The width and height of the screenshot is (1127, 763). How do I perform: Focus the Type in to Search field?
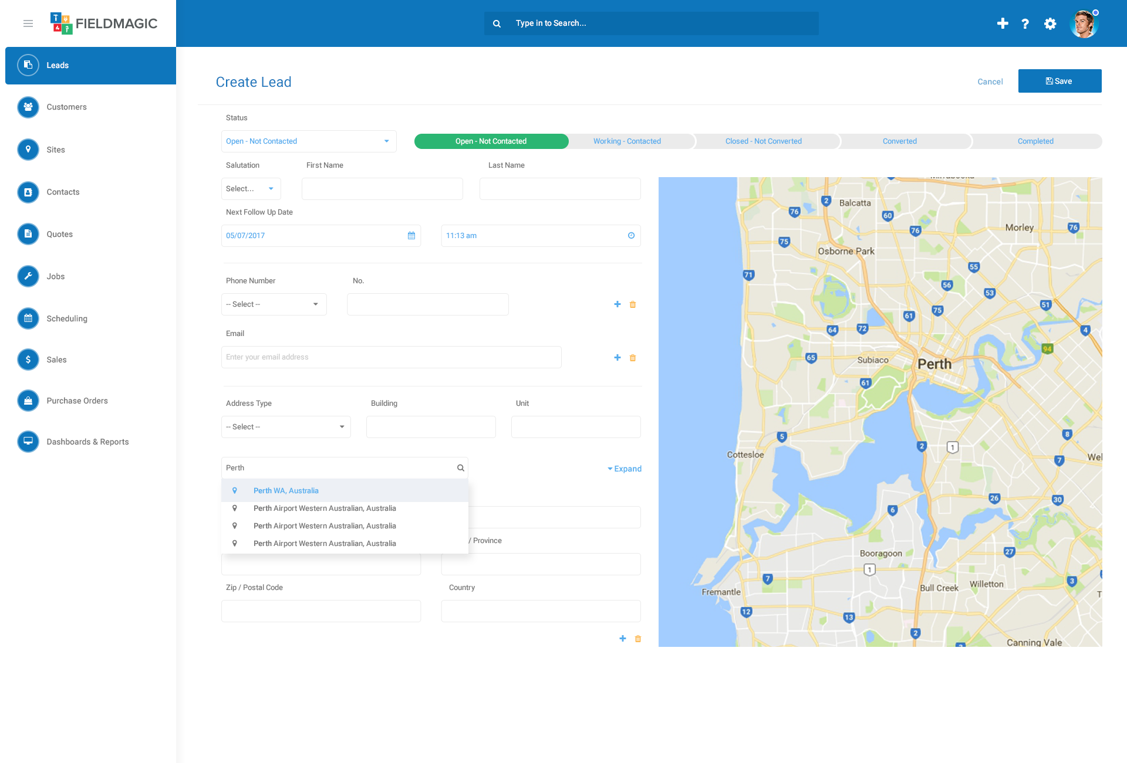pyautogui.click(x=652, y=23)
